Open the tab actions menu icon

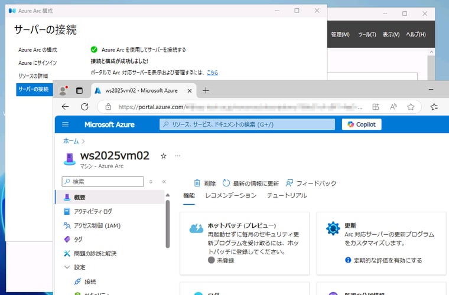[x=79, y=91]
